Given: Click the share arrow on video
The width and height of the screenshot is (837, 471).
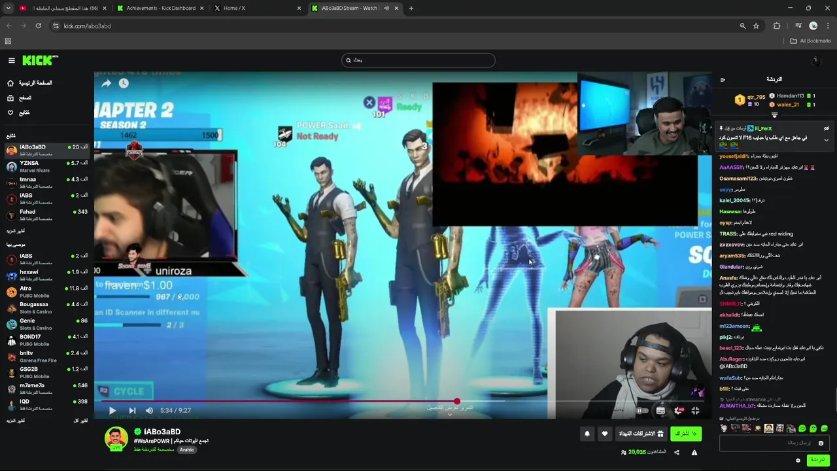Looking at the screenshot, I should (106, 83).
